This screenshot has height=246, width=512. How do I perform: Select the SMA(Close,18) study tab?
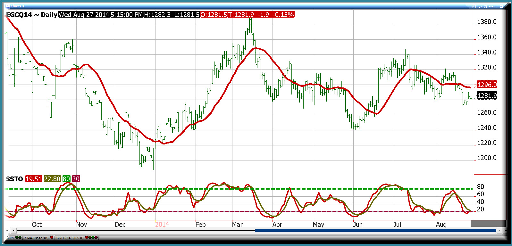[39, 238]
